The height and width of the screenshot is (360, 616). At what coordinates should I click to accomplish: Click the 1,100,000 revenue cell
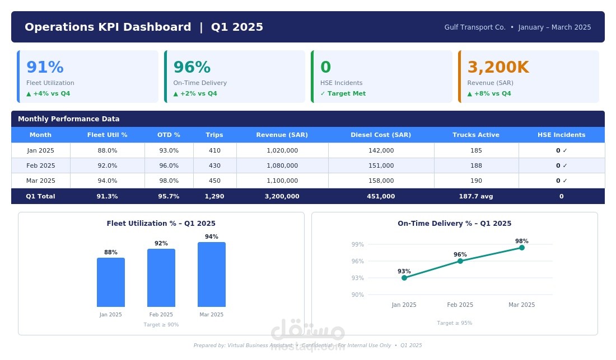[282, 181]
